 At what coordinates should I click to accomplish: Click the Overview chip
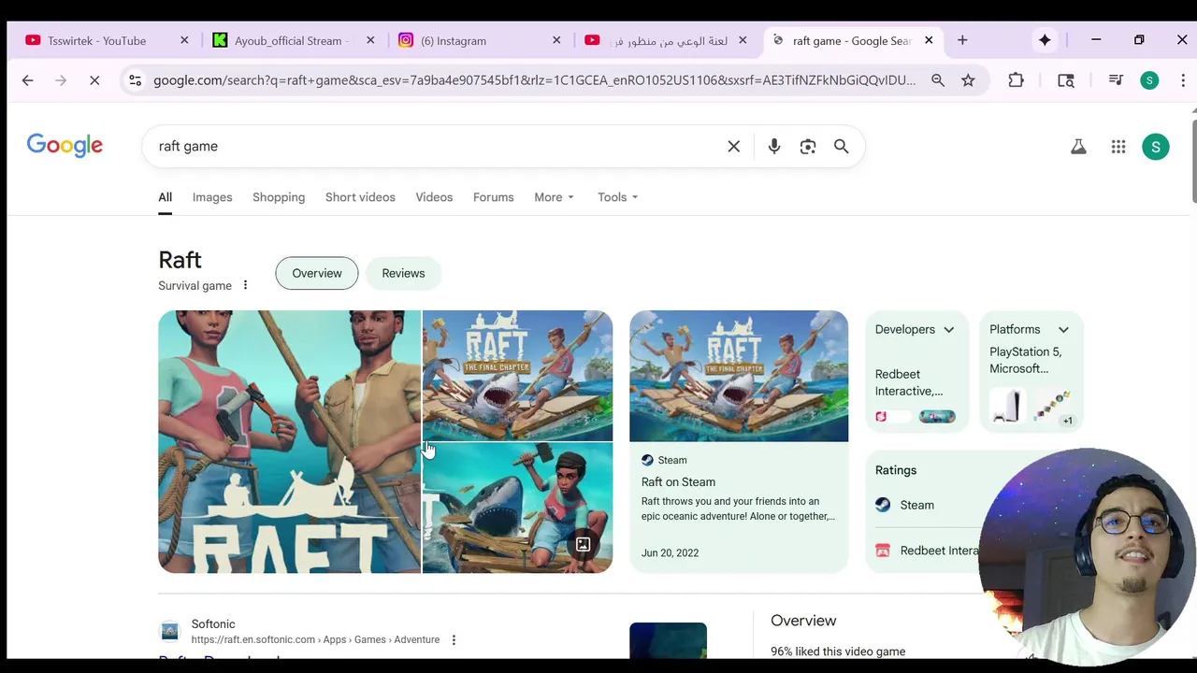tap(317, 273)
